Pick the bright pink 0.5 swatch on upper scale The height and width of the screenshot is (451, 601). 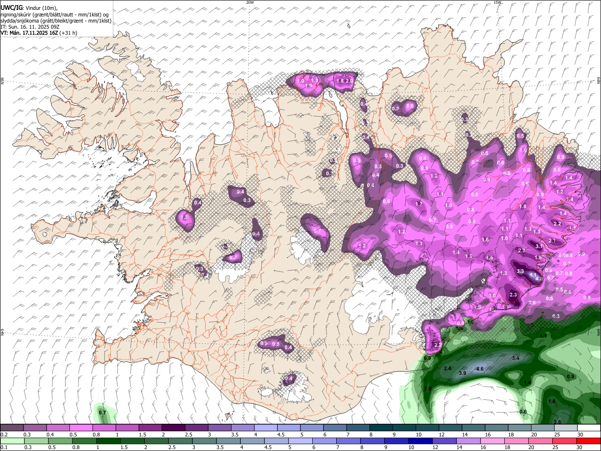(x=81, y=428)
